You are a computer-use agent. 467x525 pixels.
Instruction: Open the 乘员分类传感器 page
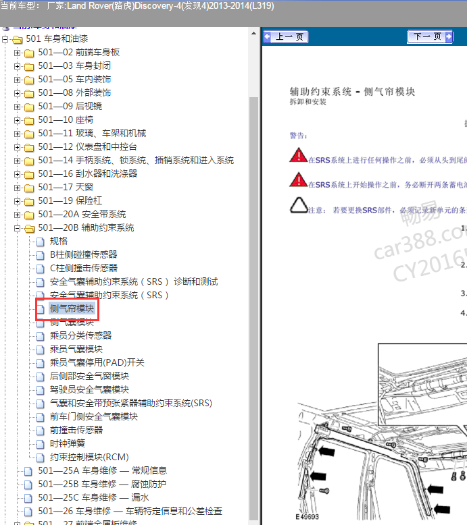point(81,335)
